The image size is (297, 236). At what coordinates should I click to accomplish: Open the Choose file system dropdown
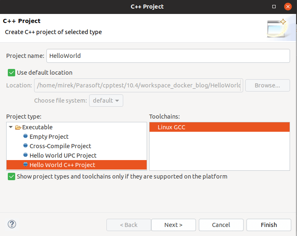tap(106, 101)
